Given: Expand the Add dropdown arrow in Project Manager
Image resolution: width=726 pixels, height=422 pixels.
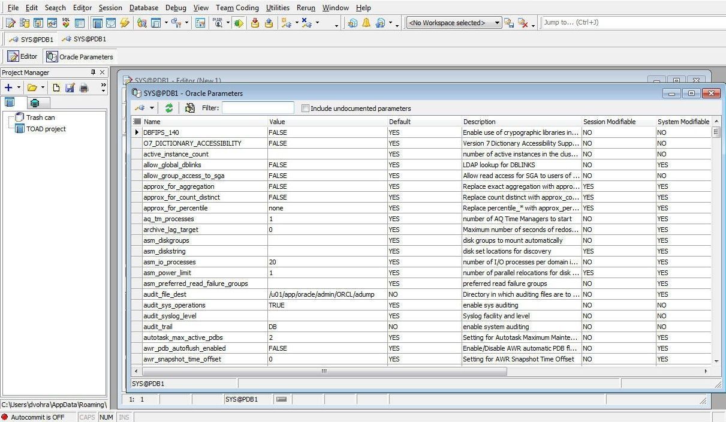Looking at the screenshot, I should tap(19, 88).
